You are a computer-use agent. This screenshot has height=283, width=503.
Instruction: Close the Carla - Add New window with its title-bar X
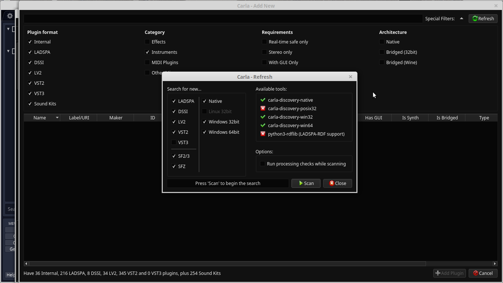pyautogui.click(x=496, y=6)
